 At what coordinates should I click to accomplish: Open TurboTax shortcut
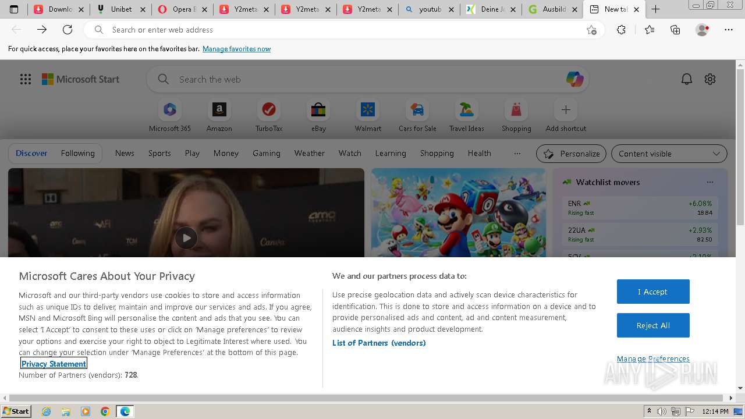[x=269, y=116]
